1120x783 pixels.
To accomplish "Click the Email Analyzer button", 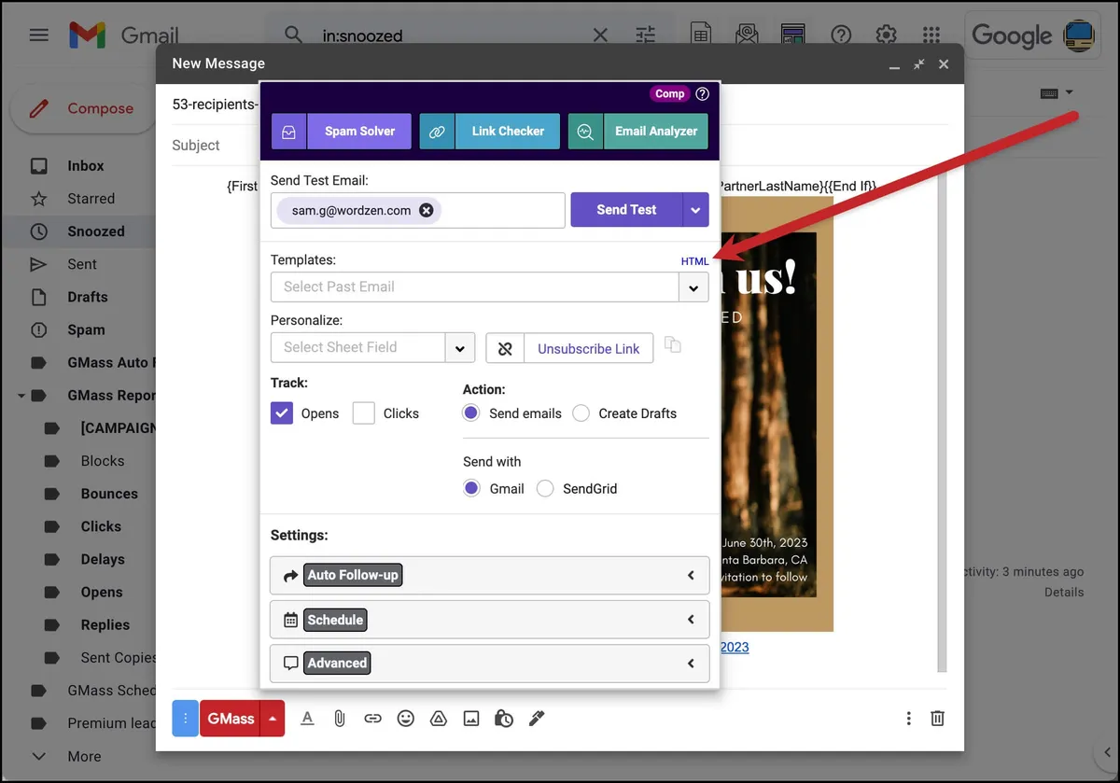I will tap(638, 132).
